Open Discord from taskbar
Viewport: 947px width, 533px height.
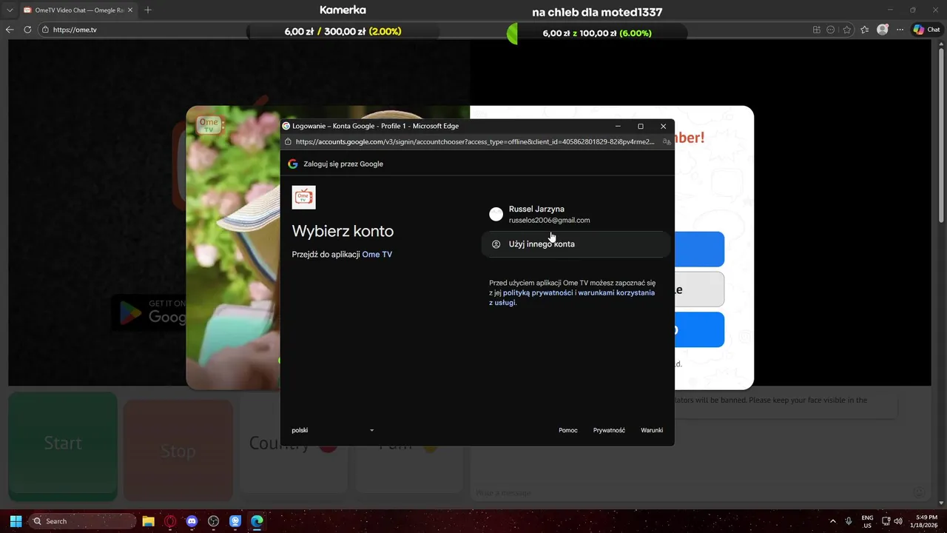coord(192,521)
